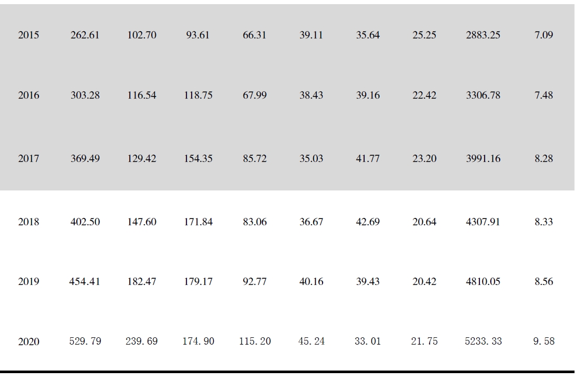
Task: Select the value 4810.05
Action: pyautogui.click(x=483, y=282)
